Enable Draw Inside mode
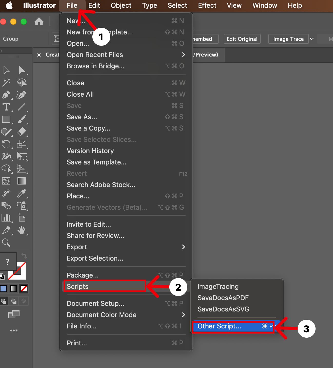The height and width of the screenshot is (368, 333). (24, 301)
